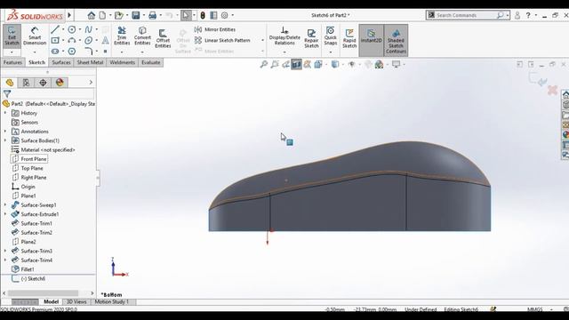
Task: Switch to the Weldments tab
Action: pyautogui.click(x=123, y=62)
